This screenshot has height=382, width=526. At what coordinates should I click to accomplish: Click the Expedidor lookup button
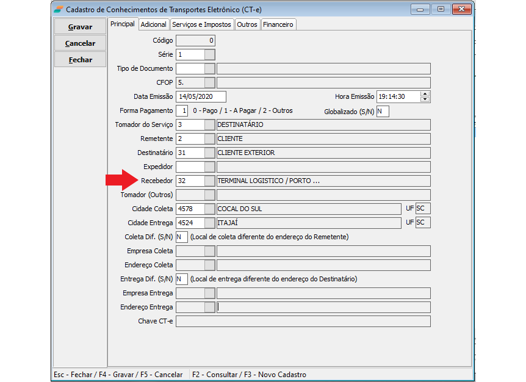pyautogui.click(x=209, y=167)
